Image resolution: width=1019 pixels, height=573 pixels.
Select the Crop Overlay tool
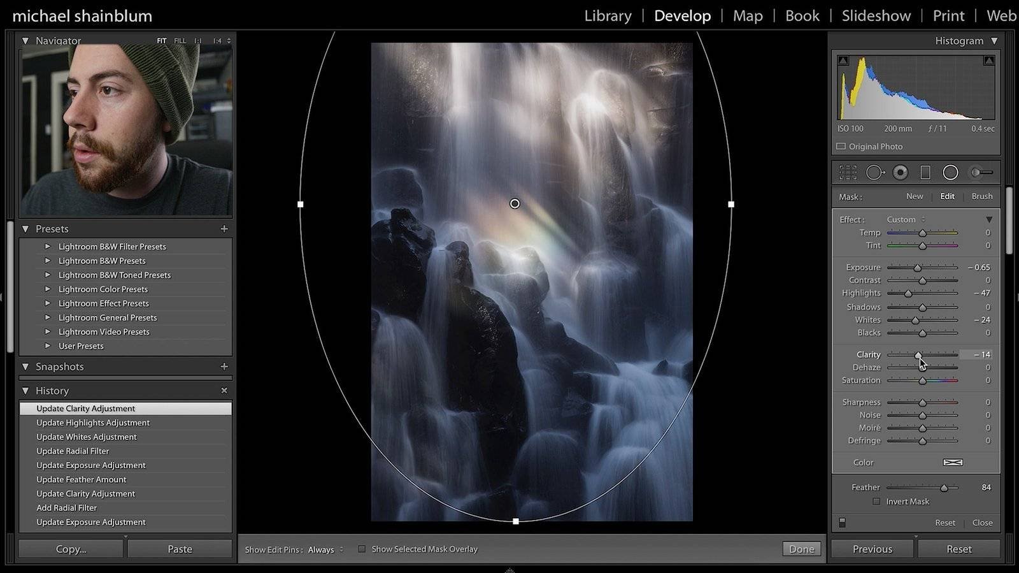click(848, 173)
